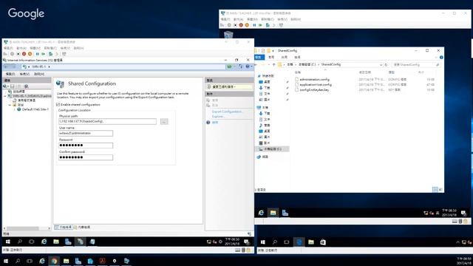Click the horizontal scrollbar under the IIS connections tree
Screen dimensions: 473x266
coord(27,228)
